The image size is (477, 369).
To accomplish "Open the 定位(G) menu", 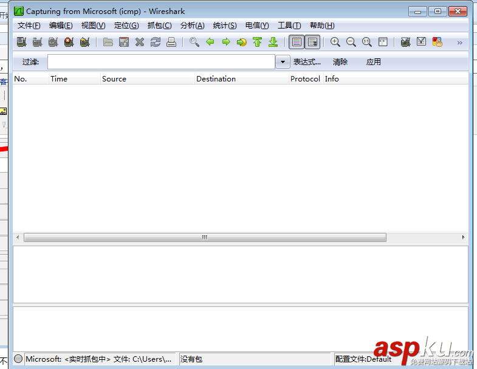I will click(126, 26).
